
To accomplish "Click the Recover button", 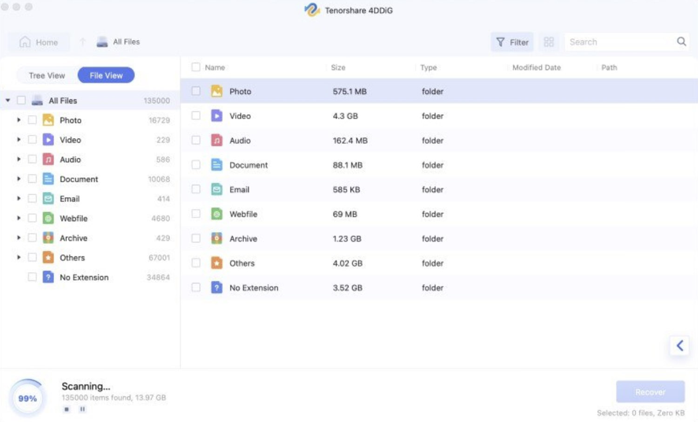I will [651, 392].
